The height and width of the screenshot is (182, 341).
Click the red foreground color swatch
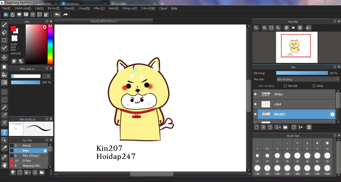(13, 29)
